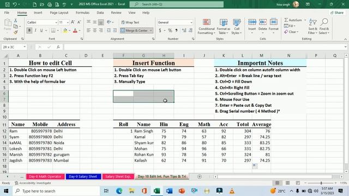Toggle Underline formatting
Image resolution: width=349 pixels, height=196 pixels.
(41, 30)
